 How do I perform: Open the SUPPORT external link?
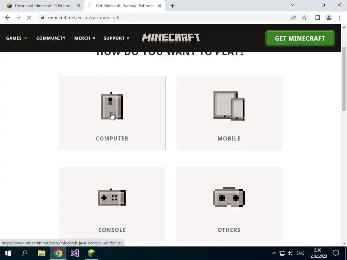click(117, 38)
